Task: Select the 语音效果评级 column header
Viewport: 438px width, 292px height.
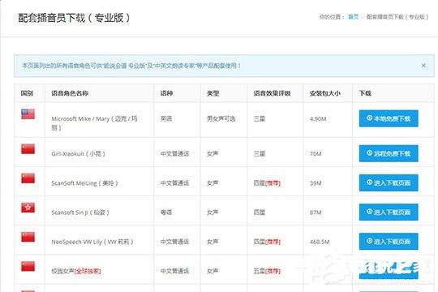Action: tap(272, 93)
